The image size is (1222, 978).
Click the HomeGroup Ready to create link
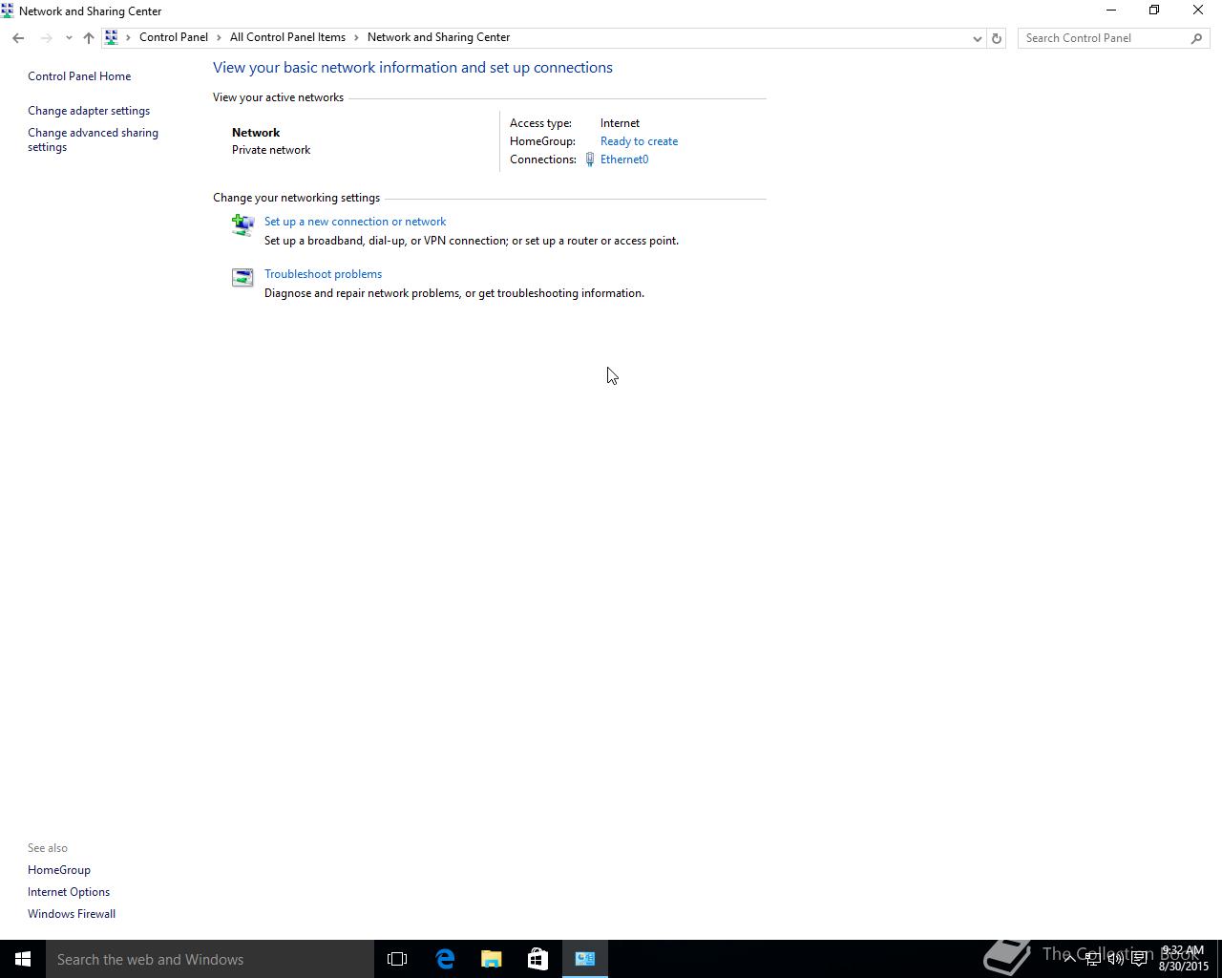639,141
